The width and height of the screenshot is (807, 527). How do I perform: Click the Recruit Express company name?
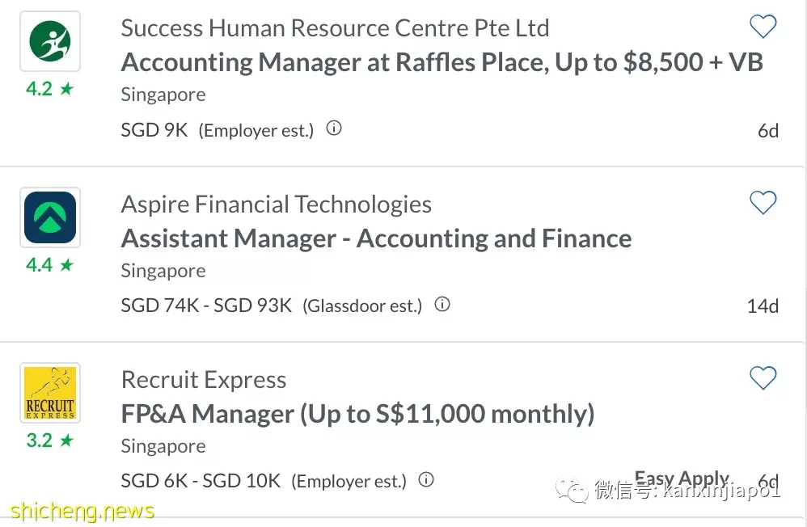pos(204,380)
